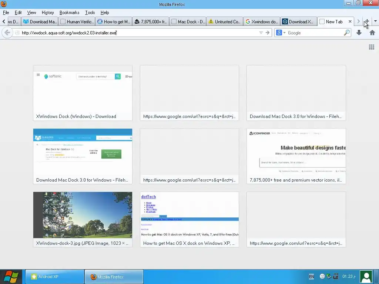Click the Windows Start button

(11, 277)
